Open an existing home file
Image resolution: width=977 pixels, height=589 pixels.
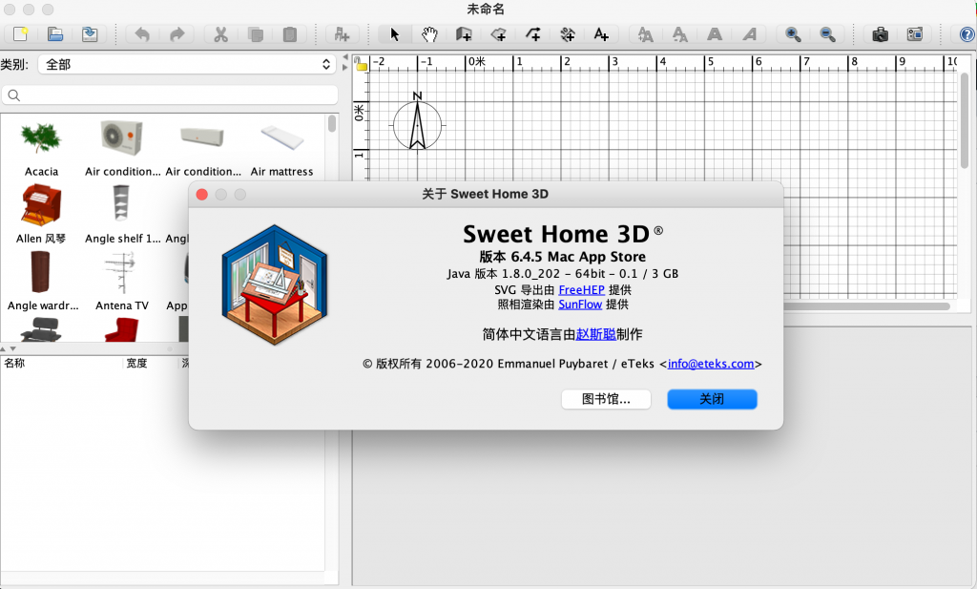pos(54,33)
